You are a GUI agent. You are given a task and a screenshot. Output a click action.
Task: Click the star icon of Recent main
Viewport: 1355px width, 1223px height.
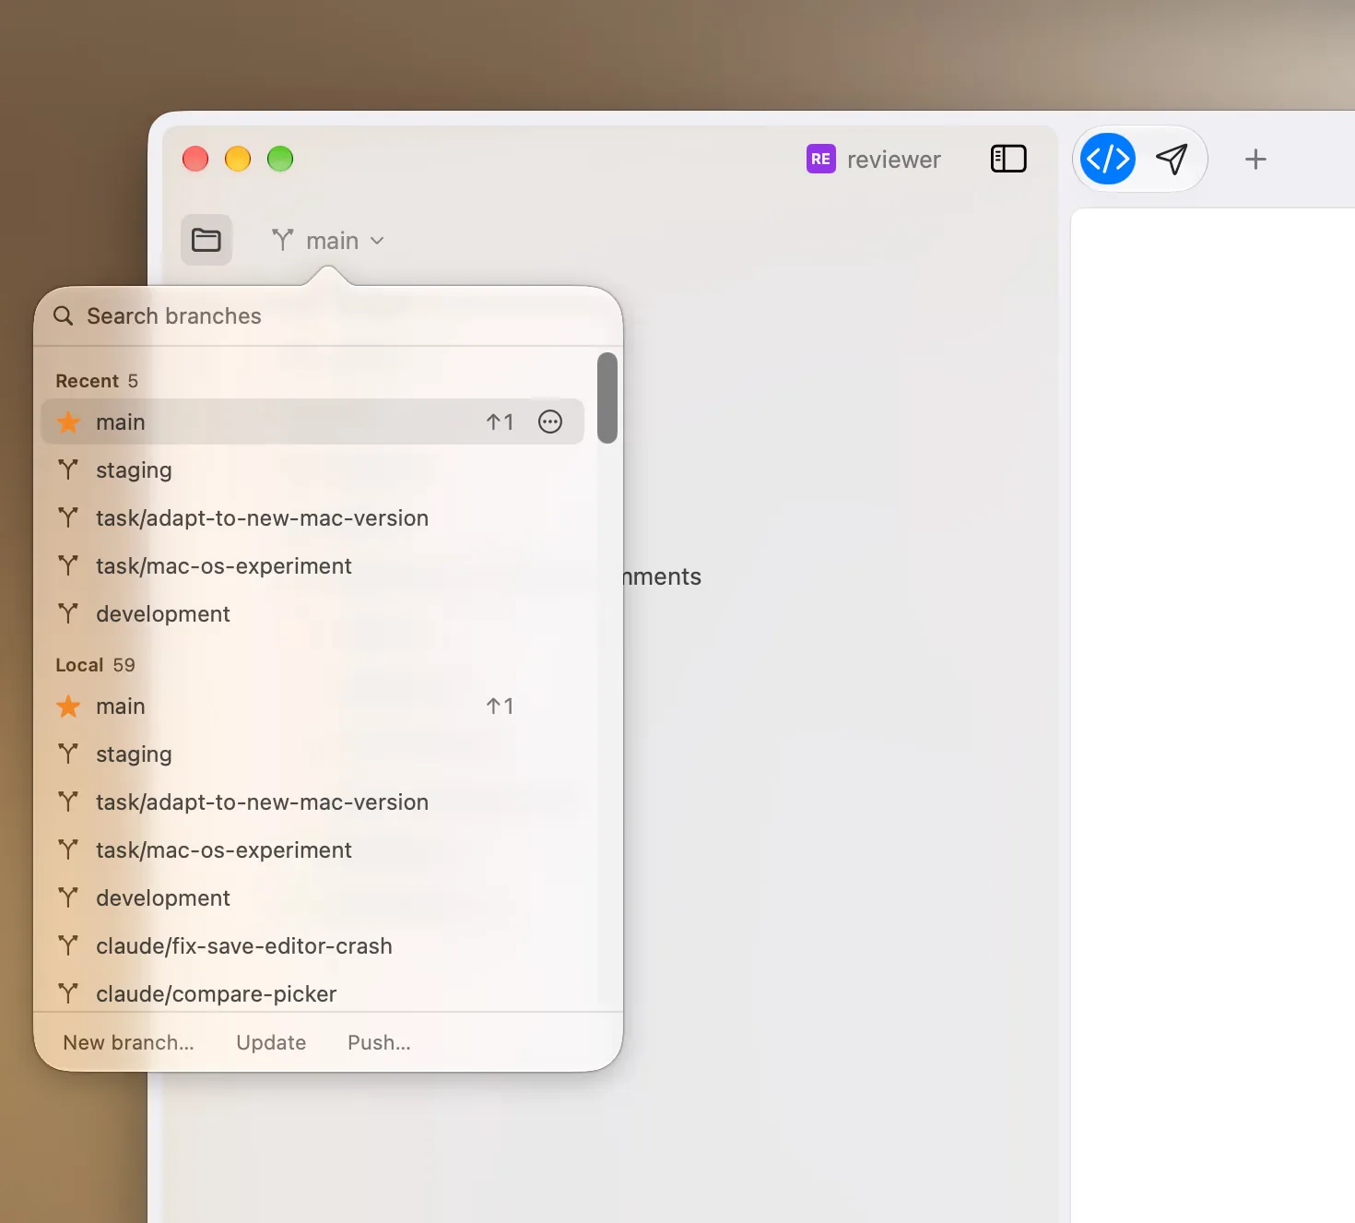[x=68, y=422]
